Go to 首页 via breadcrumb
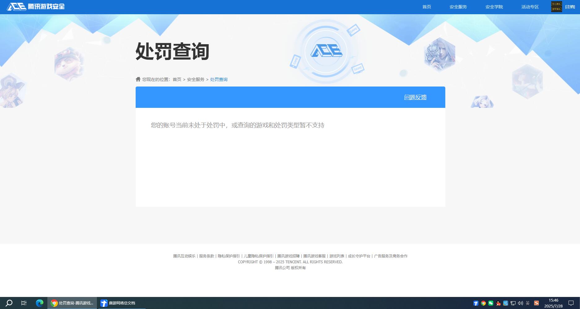 click(177, 79)
